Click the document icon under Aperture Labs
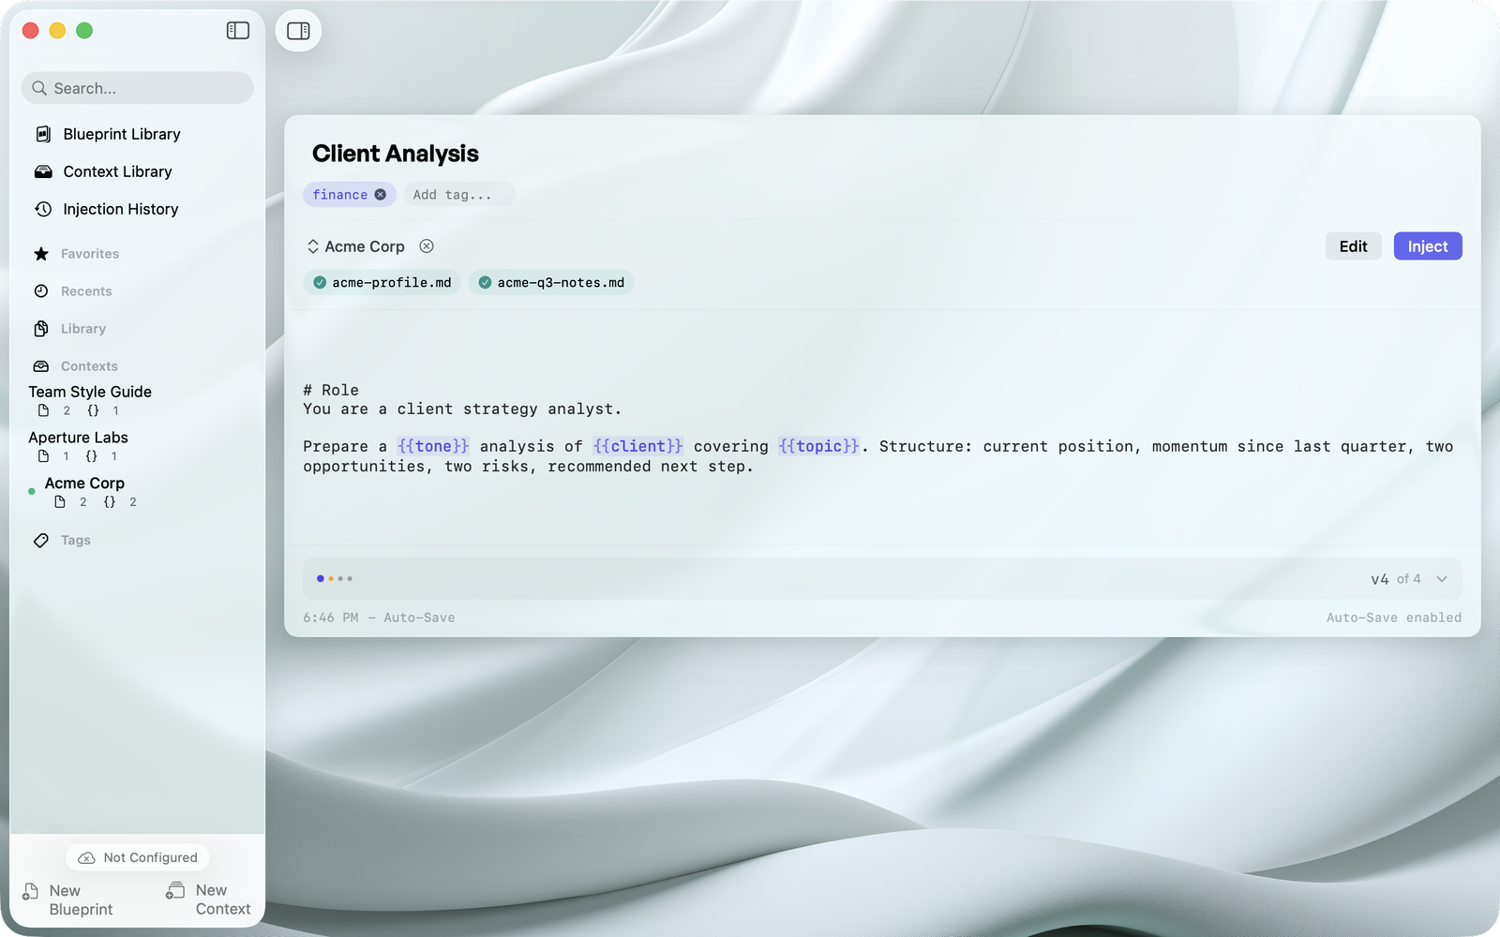 43,456
